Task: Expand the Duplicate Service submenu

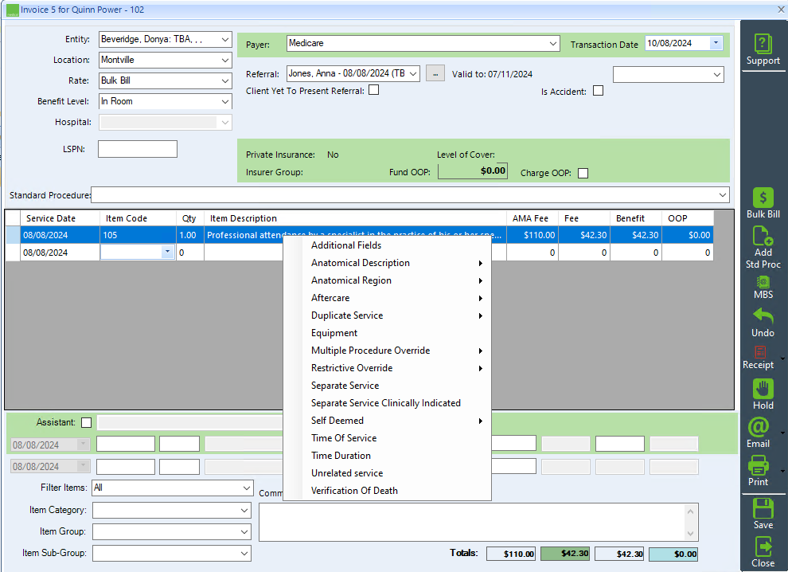Action: coord(345,315)
